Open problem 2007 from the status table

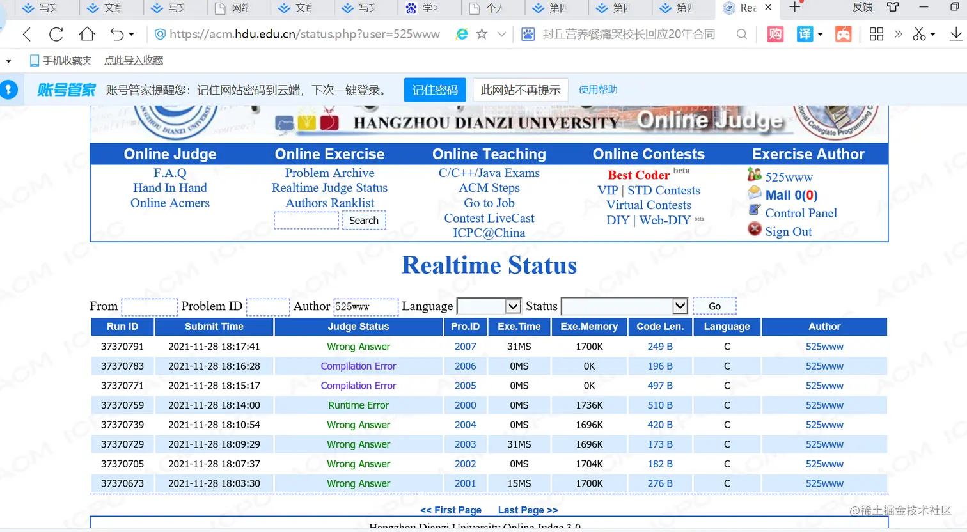[x=465, y=346]
